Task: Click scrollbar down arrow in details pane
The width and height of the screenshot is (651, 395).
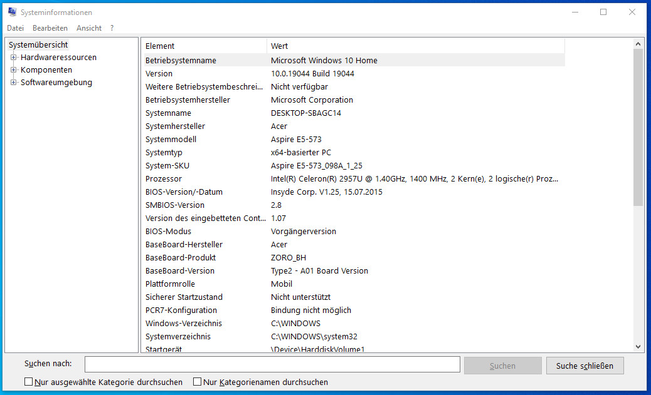Action: click(638, 347)
